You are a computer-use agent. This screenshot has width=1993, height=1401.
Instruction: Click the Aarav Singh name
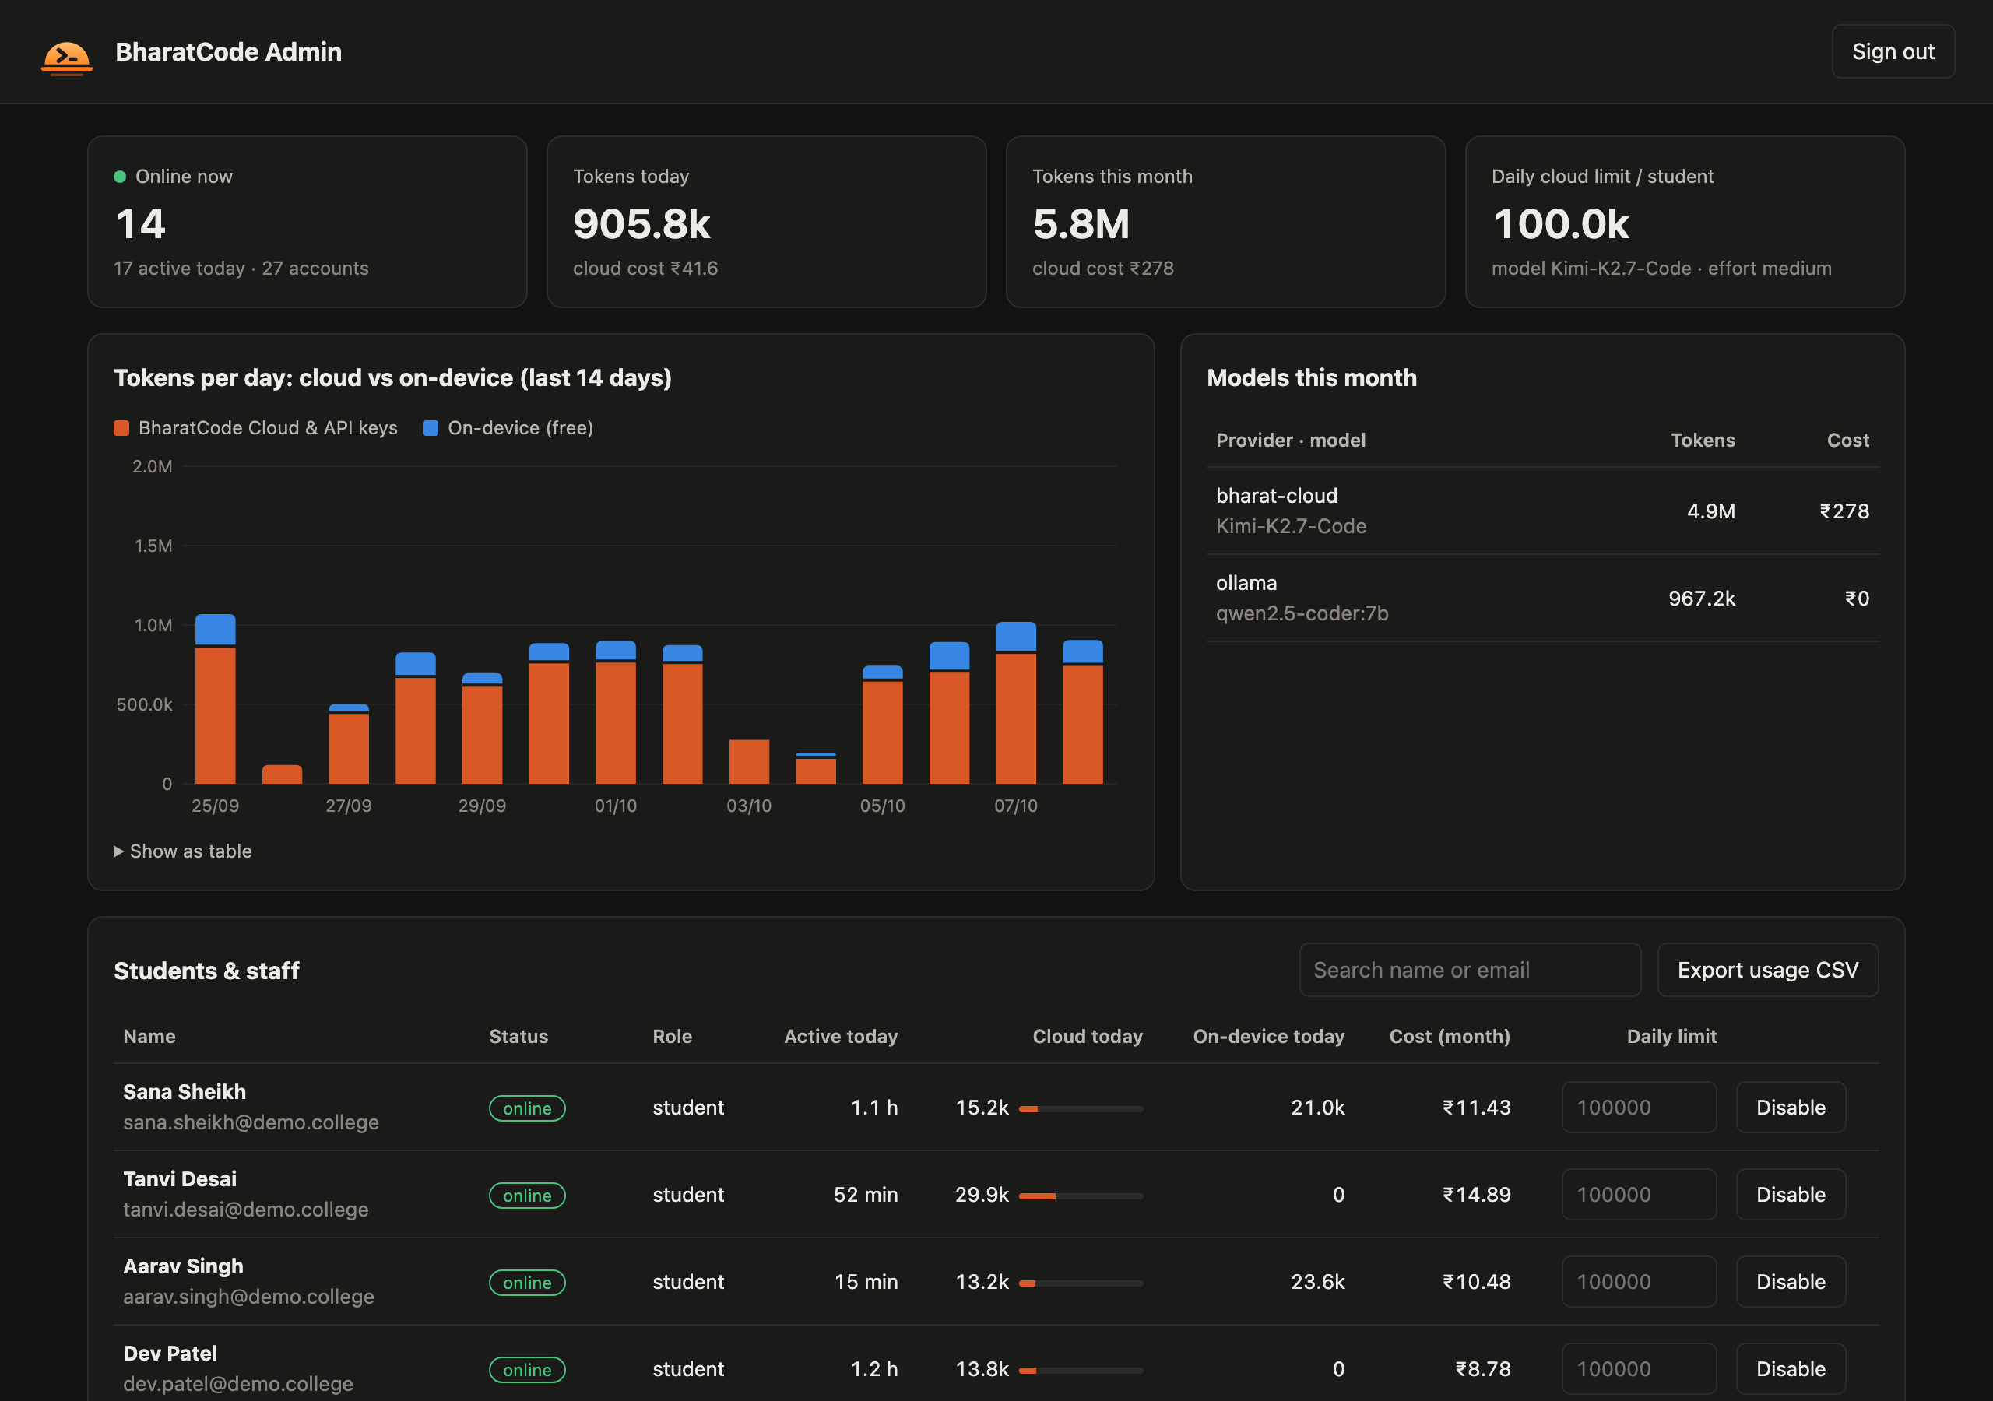[x=183, y=1266]
